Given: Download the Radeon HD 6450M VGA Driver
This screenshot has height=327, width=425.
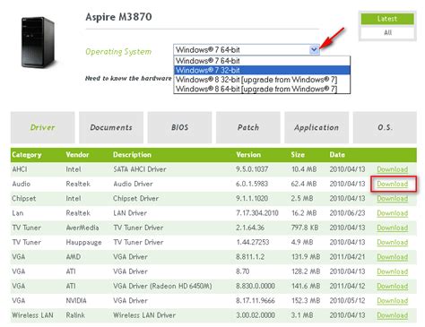Looking at the screenshot, I should pyautogui.click(x=392, y=286).
